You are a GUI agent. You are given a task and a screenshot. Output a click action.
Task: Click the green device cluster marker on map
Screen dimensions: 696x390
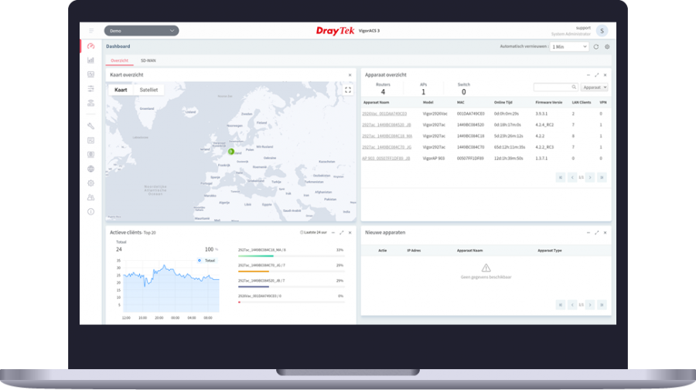click(230, 152)
